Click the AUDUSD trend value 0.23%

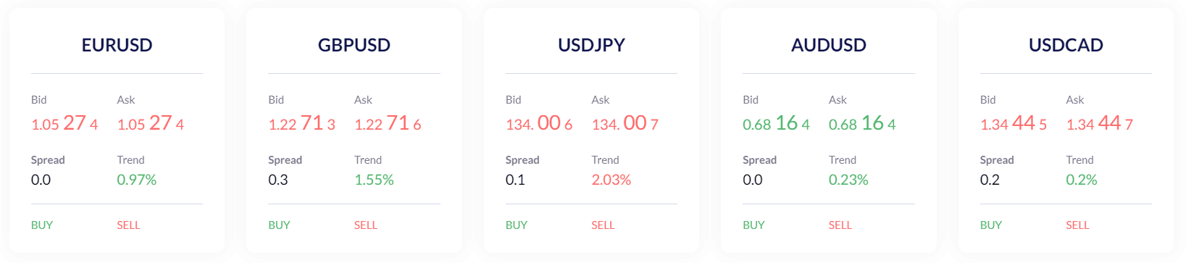click(848, 180)
